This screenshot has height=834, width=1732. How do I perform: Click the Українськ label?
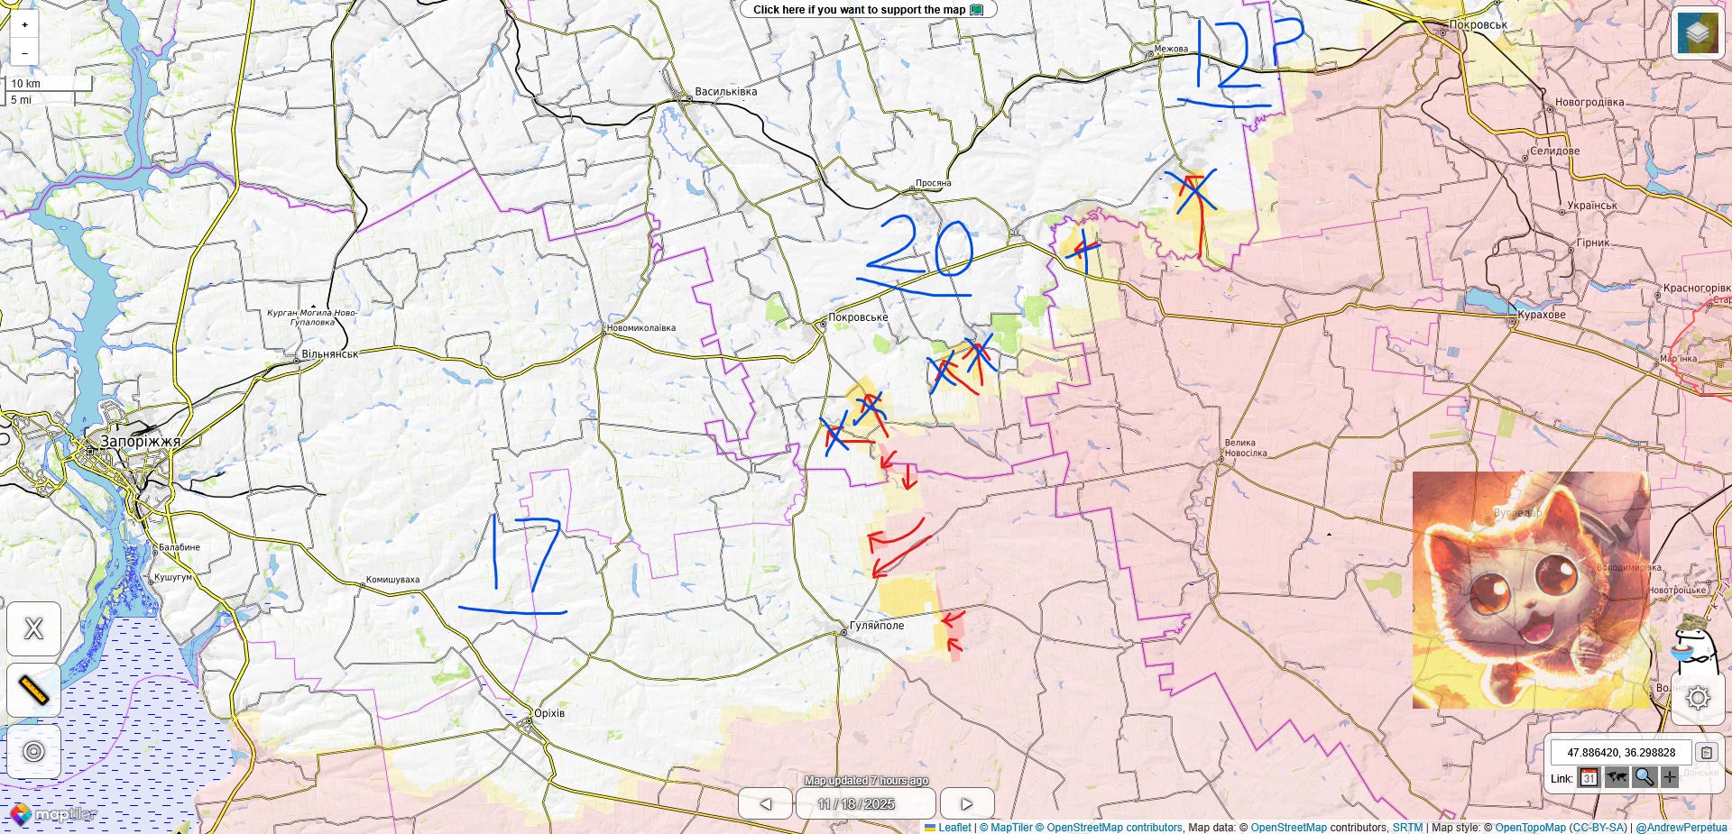(1592, 205)
